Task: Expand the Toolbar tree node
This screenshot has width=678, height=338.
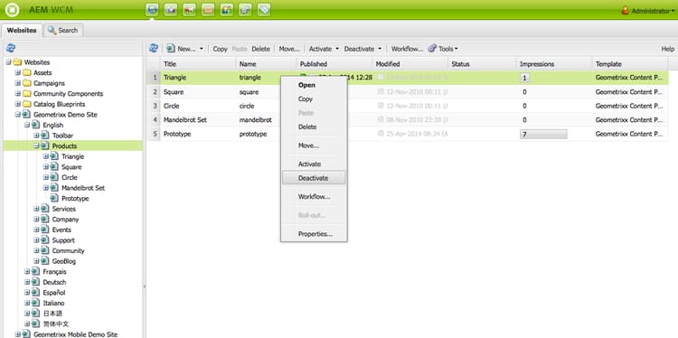Action: pos(36,136)
